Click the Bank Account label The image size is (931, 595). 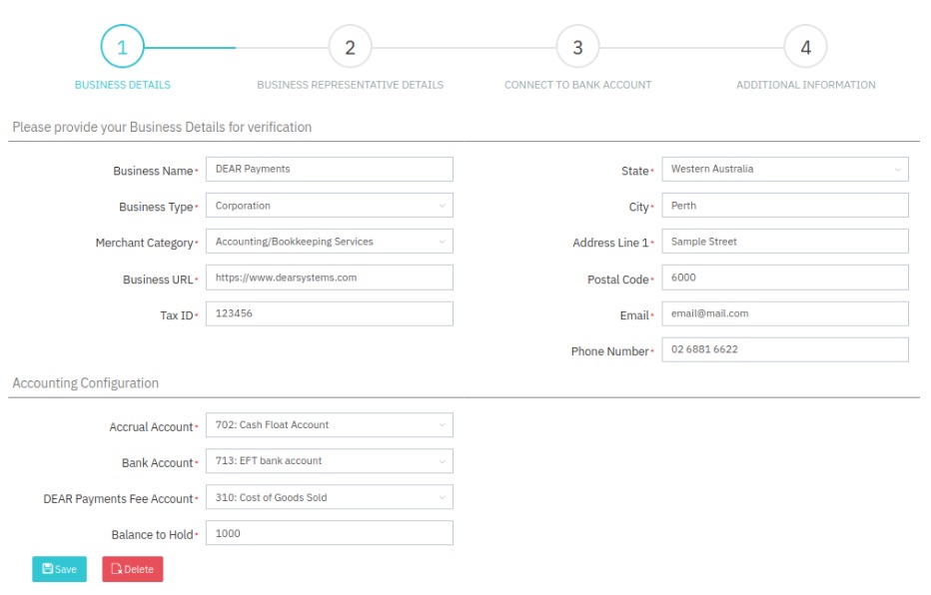coord(158,462)
